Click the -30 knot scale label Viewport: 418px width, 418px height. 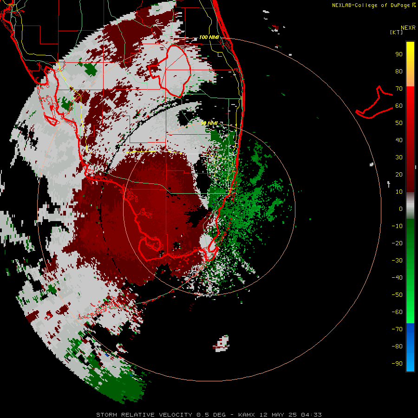point(397,261)
